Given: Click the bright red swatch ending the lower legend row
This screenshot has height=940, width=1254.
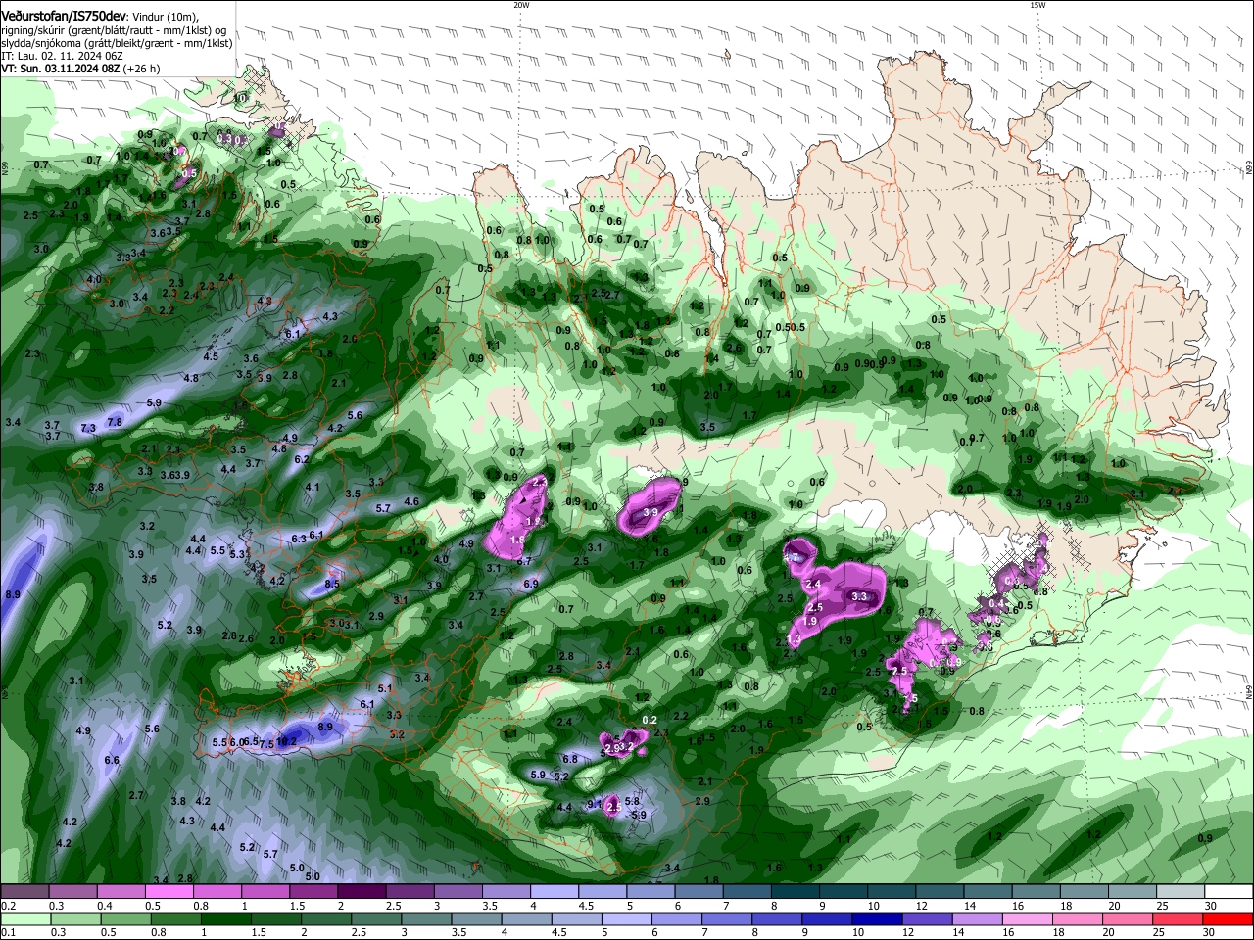Looking at the screenshot, I should 1230,919.
